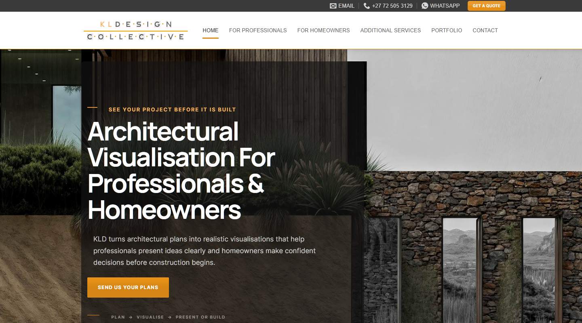The width and height of the screenshot is (582, 323).
Task: Go to the PORTFOLIO page
Action: point(447,30)
